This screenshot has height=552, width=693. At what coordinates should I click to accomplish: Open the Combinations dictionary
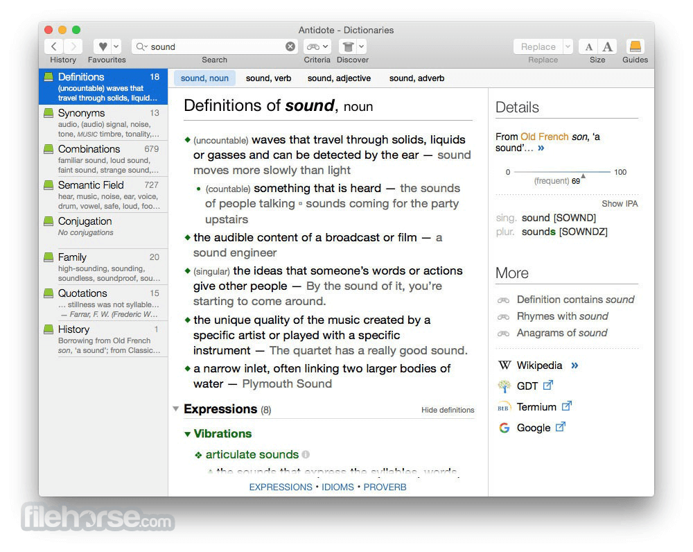point(103,159)
